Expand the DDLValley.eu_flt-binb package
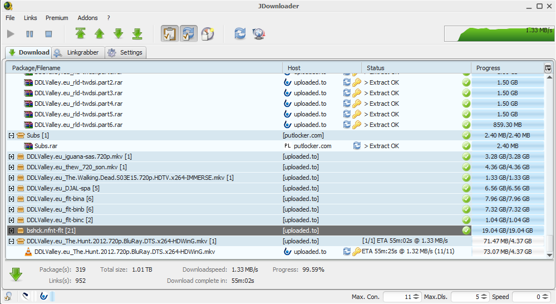 11,210
